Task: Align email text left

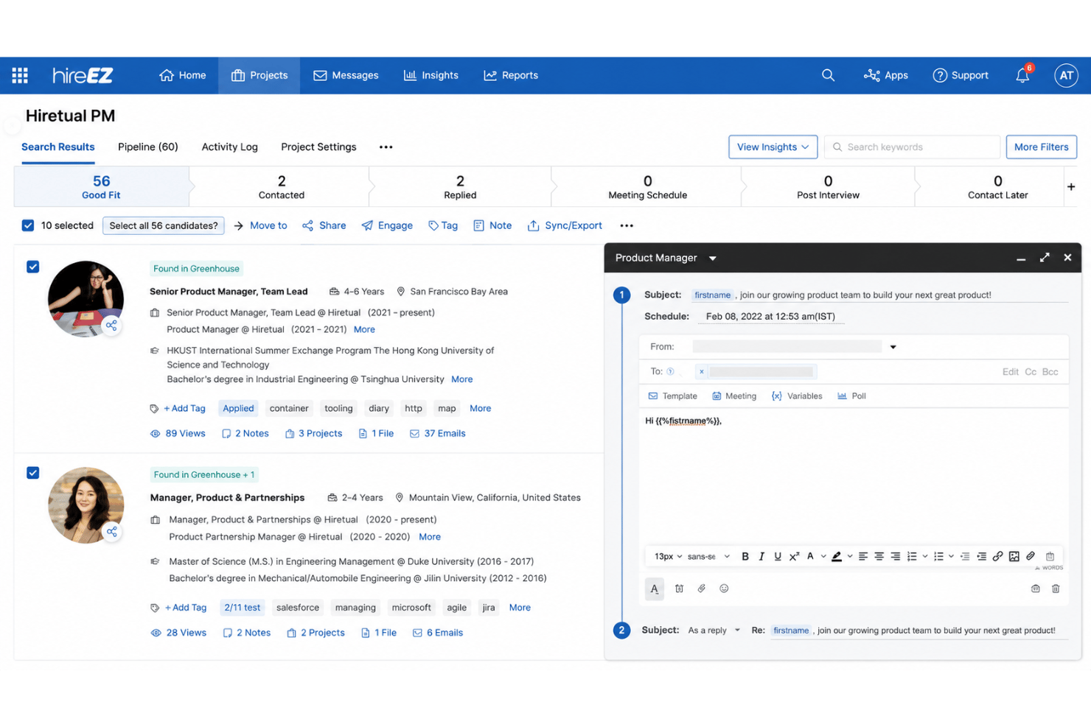Action: [862, 556]
